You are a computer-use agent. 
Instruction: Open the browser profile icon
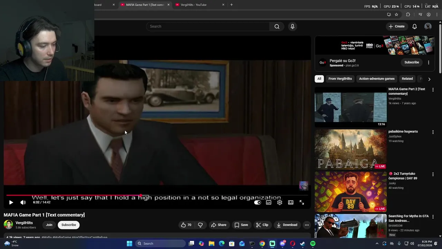tap(429, 15)
